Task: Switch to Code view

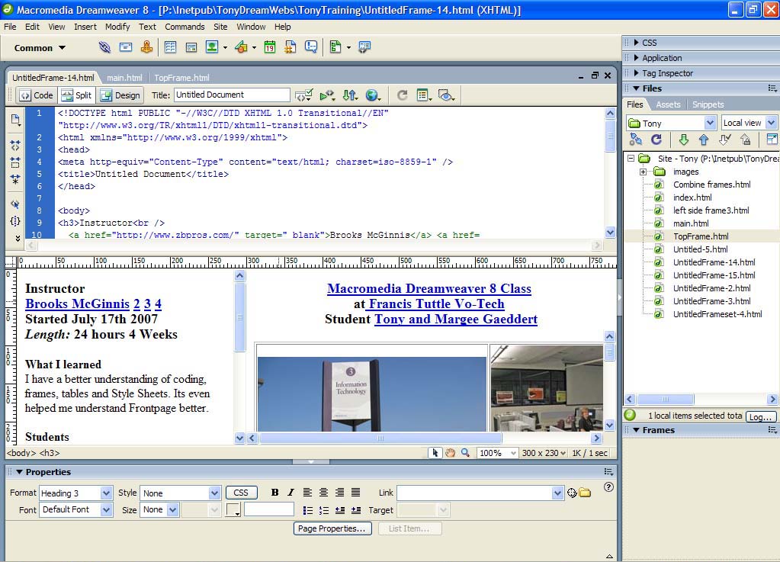Action: [x=37, y=95]
